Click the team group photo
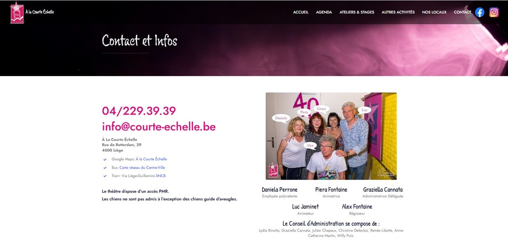This screenshot has width=508, height=251. [x=331, y=136]
